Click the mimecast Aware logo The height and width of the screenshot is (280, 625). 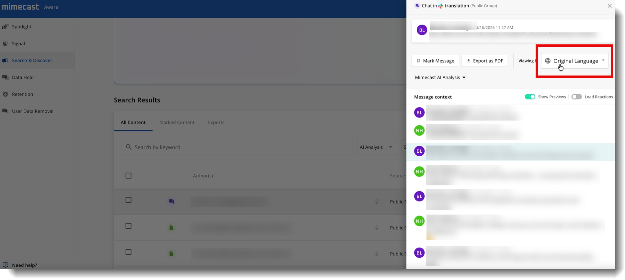click(x=30, y=7)
